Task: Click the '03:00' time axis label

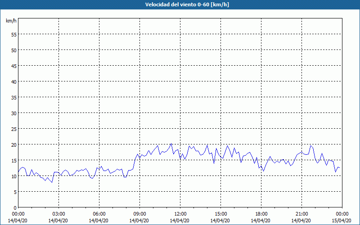Action: (x=59, y=214)
